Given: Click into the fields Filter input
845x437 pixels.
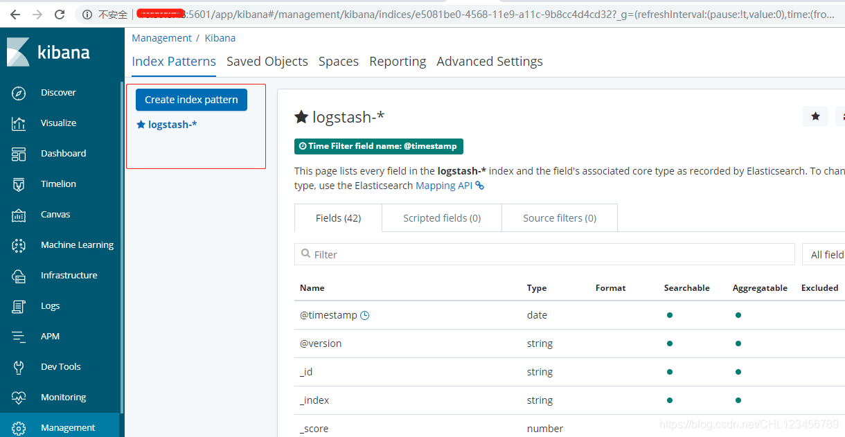Looking at the screenshot, I should pos(544,254).
